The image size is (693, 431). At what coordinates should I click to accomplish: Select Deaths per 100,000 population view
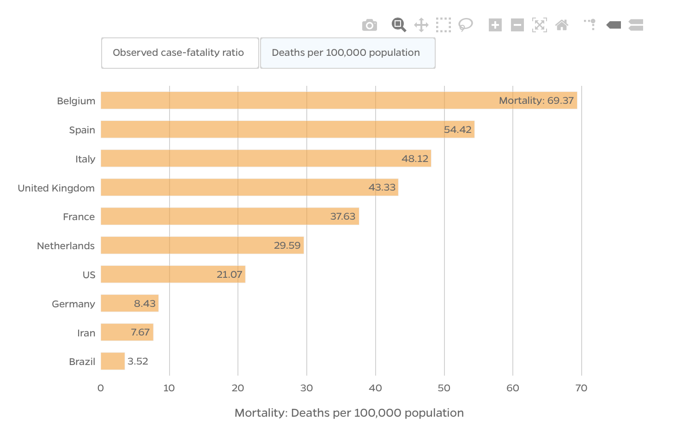tap(347, 53)
